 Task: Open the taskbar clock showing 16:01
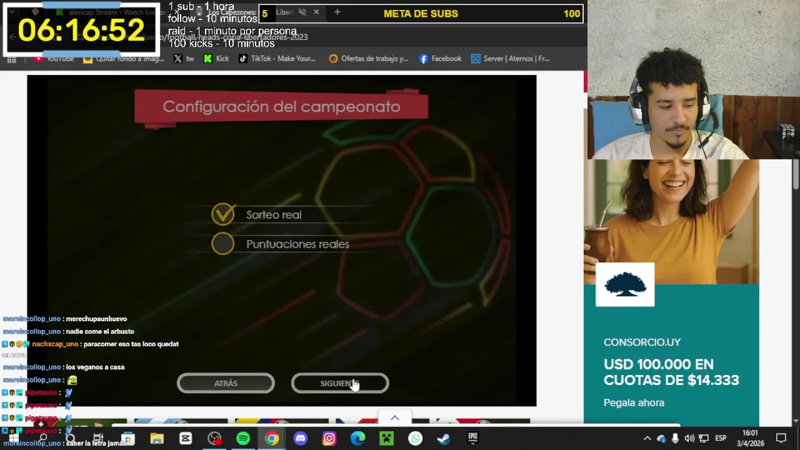coord(750,438)
